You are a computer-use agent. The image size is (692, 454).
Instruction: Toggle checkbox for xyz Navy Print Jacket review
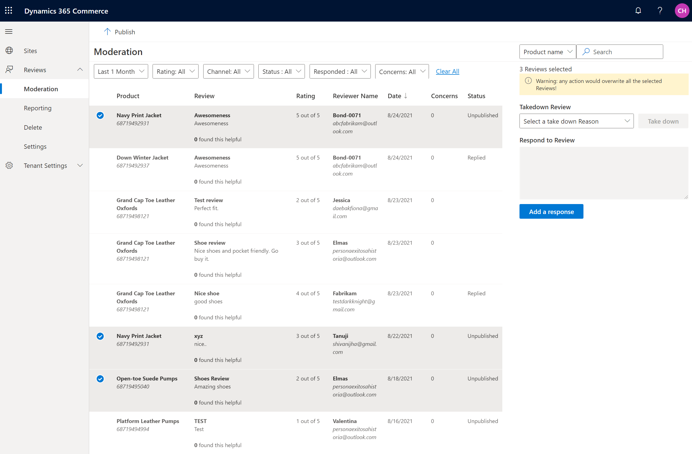100,335
